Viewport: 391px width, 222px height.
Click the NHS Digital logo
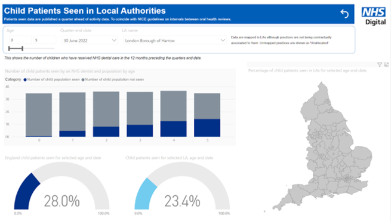(x=374, y=15)
